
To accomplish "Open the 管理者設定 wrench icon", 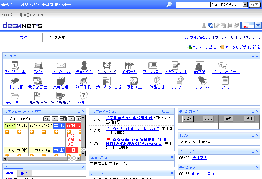I will [x=60, y=96].
